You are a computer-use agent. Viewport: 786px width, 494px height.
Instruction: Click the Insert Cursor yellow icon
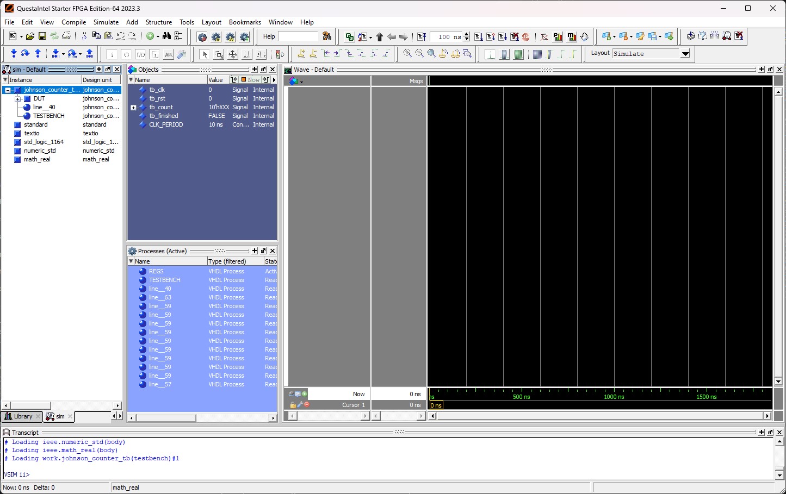301,54
